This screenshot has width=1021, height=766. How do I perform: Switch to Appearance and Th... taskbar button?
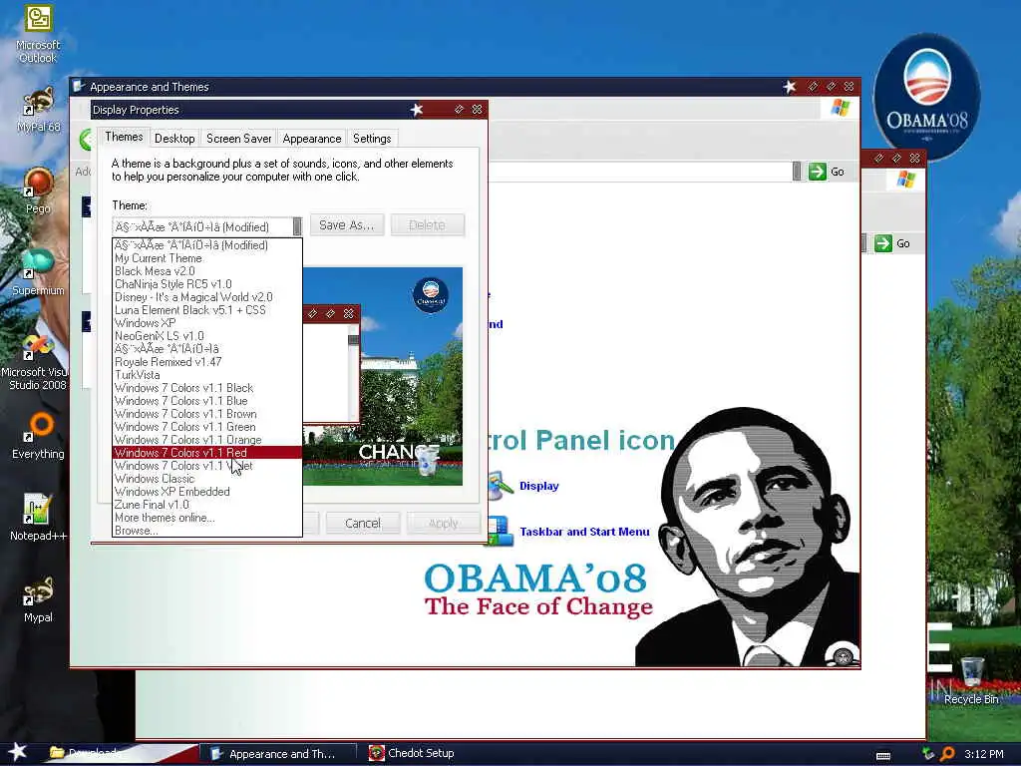point(278,754)
